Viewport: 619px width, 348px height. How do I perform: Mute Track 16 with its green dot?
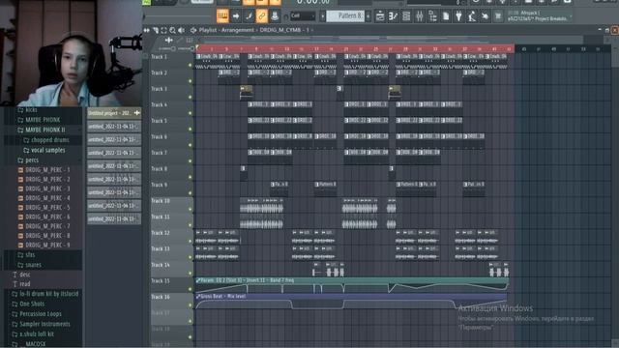point(191,305)
